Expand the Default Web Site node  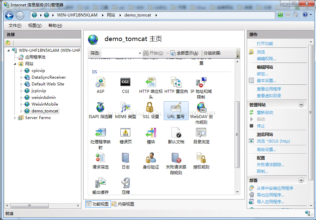coord(21,84)
